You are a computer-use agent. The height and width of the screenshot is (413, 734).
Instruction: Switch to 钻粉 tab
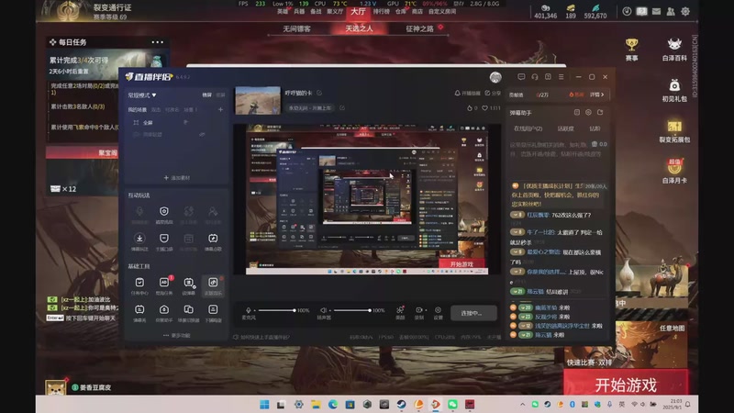pos(595,128)
